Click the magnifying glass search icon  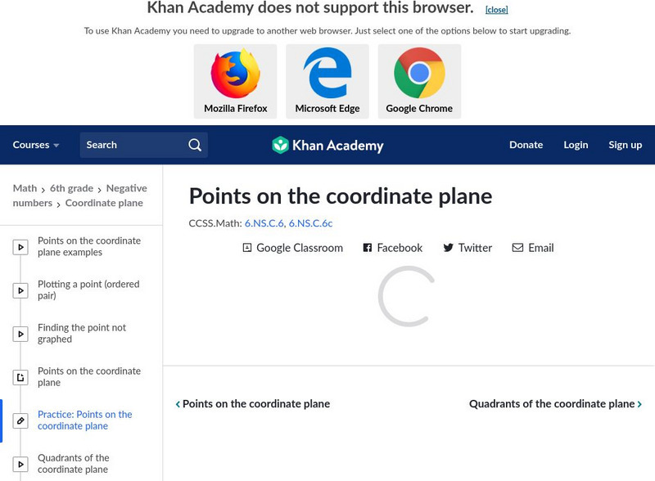(x=195, y=145)
